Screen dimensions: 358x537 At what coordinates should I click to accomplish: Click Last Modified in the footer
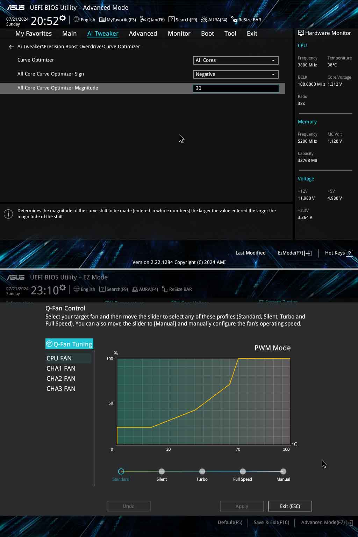[250, 253]
